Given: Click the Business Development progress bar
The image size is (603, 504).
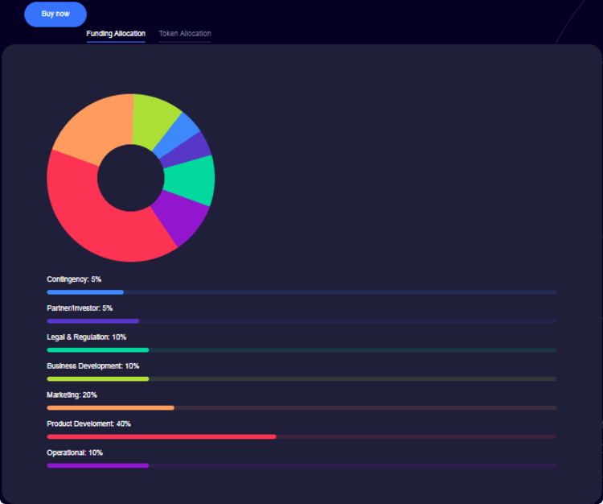Looking at the screenshot, I should pyautogui.click(x=301, y=379).
